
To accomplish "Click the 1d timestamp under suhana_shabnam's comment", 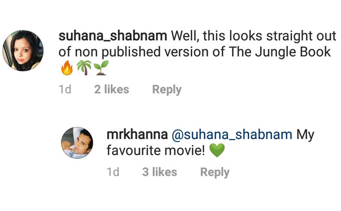I will (65, 89).
